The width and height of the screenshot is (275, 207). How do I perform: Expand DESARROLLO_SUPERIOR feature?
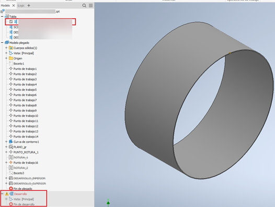[6, 184]
